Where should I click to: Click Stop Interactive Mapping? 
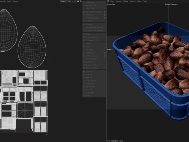pyautogui.click(x=94, y=31)
